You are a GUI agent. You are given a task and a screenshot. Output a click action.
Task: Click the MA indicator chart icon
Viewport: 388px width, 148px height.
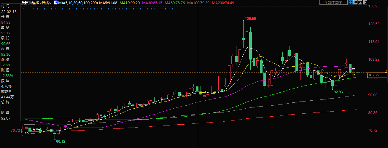[x=55, y=3]
